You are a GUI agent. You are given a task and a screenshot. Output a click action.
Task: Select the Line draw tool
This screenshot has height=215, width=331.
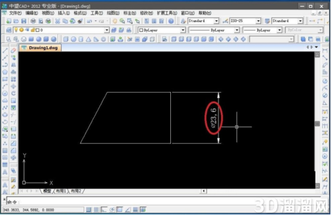click(x=5, y=50)
